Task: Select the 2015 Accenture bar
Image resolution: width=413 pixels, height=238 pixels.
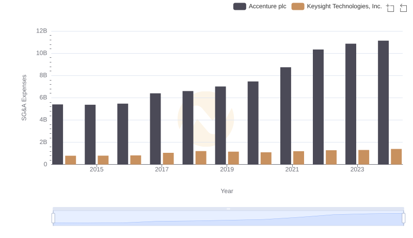Action: tap(90, 135)
